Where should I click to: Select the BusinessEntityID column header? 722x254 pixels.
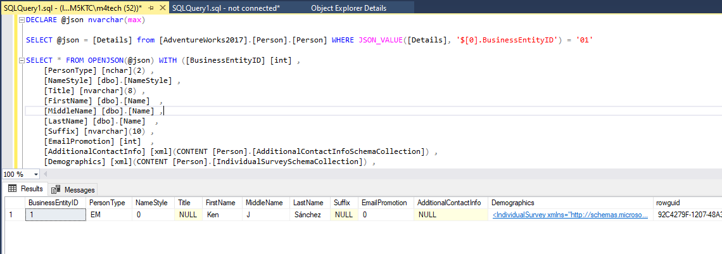point(53,203)
